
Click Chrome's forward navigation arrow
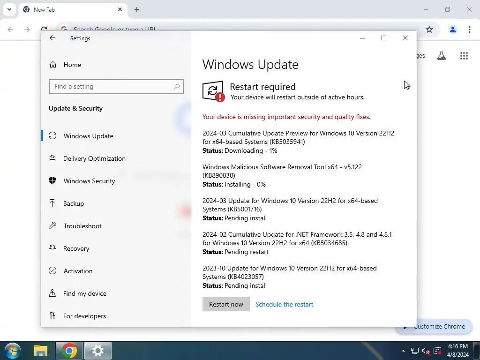(x=27, y=30)
